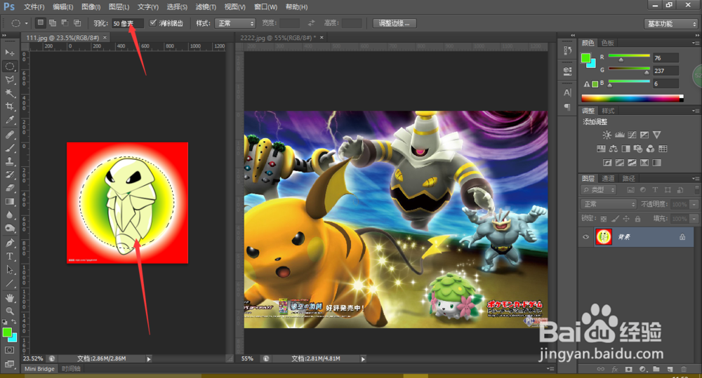Choose Intersect with Selection mode

point(77,23)
